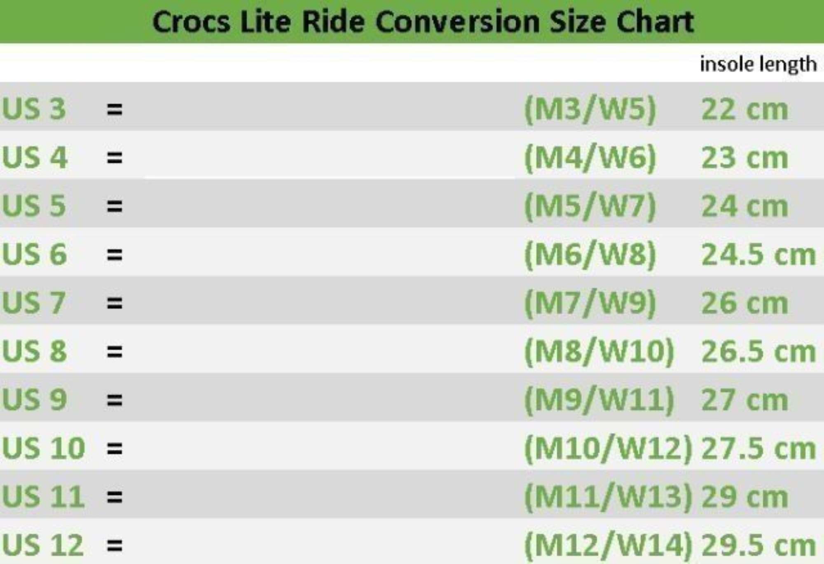Image resolution: width=824 pixels, height=564 pixels.
Task: Select the 26 cm insole length
Action: (x=744, y=303)
